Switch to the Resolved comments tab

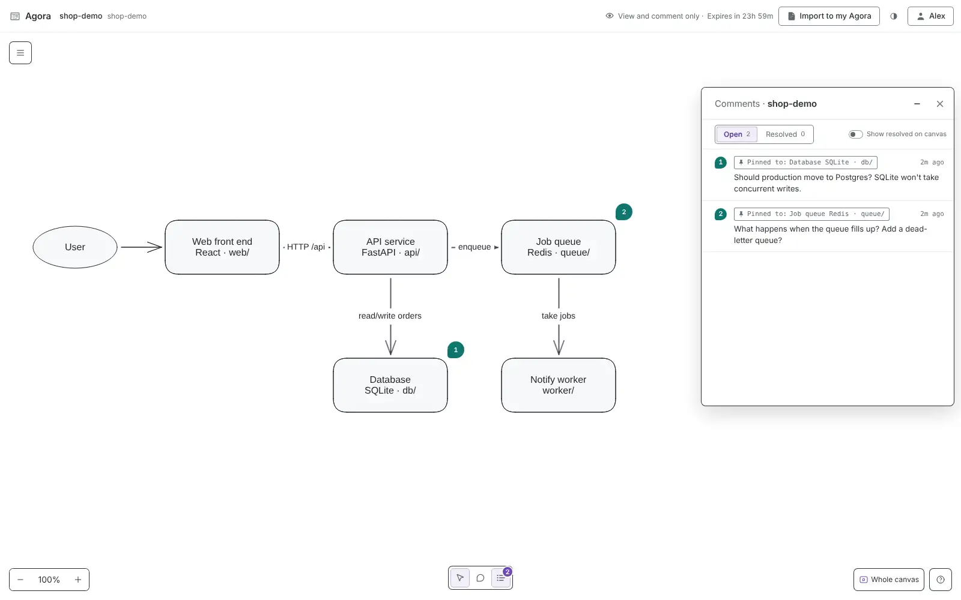785,134
